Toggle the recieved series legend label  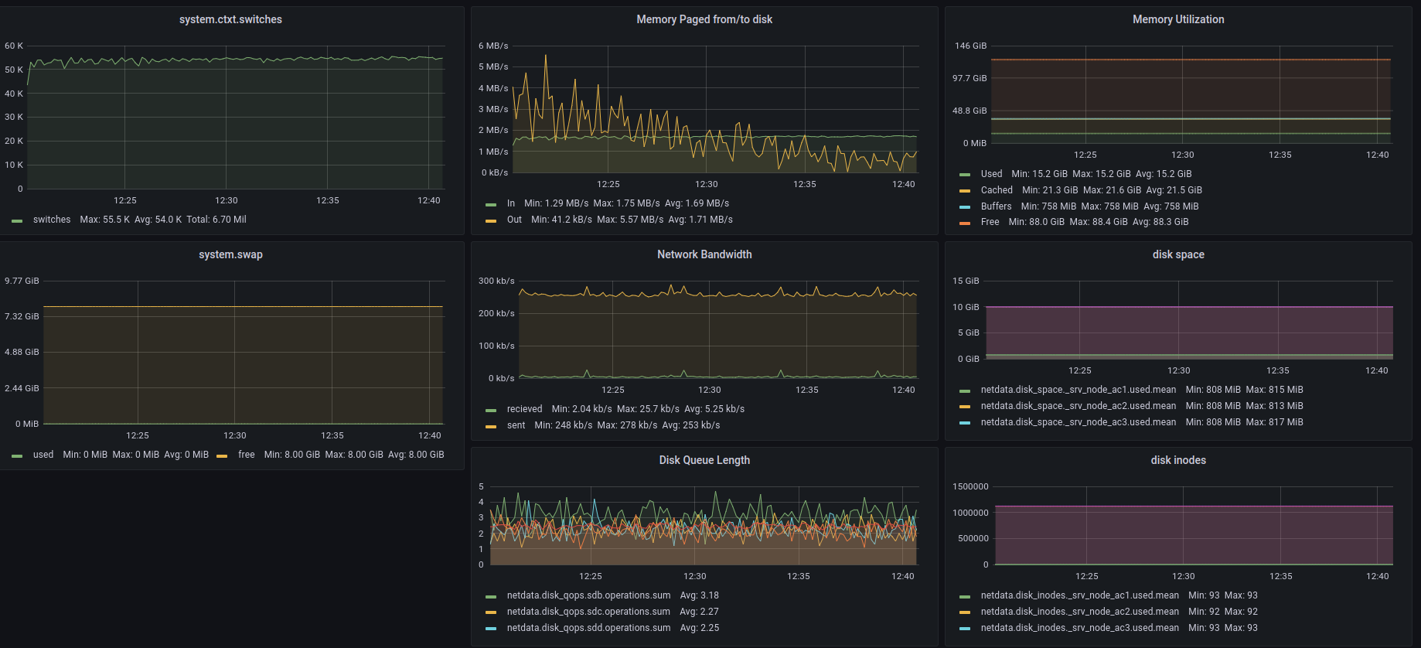coord(524,409)
